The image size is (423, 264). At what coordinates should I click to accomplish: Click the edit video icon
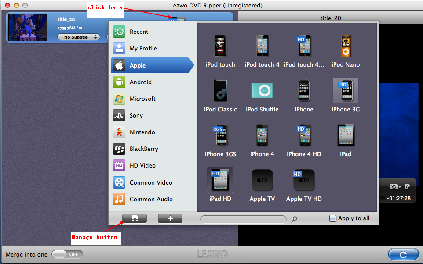point(407,186)
